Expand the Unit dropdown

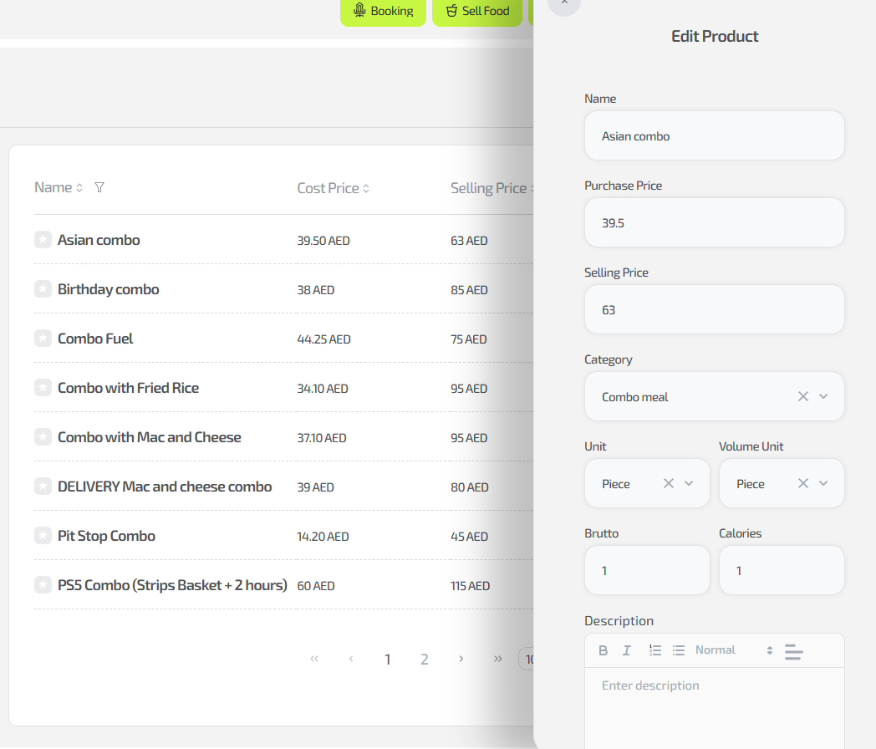click(x=689, y=483)
